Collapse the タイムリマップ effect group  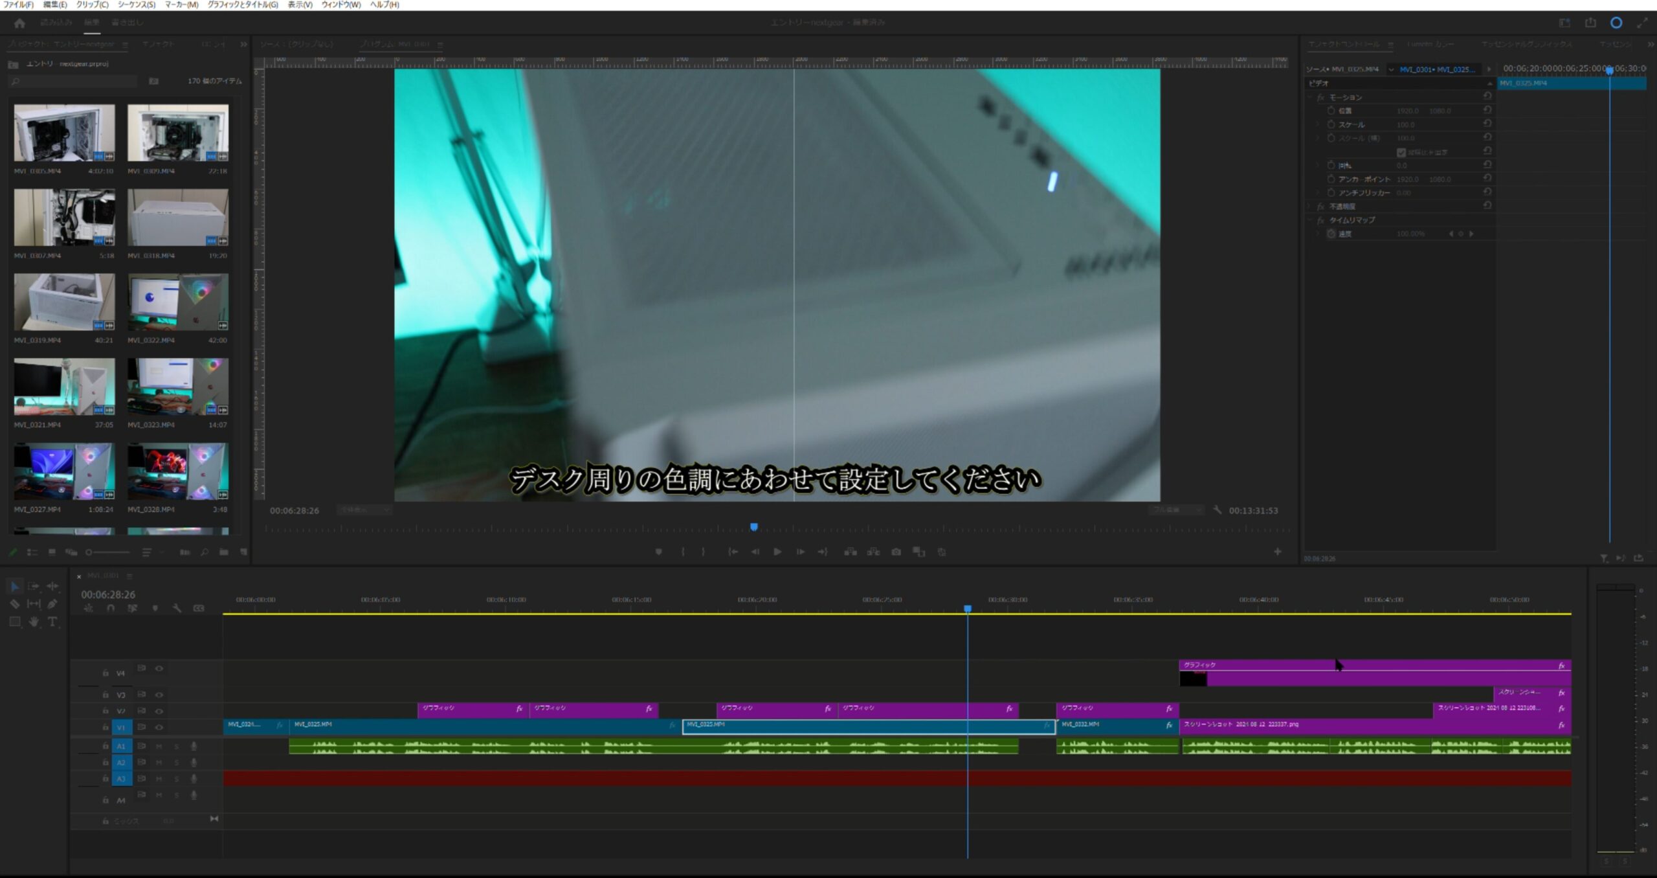(x=1310, y=220)
